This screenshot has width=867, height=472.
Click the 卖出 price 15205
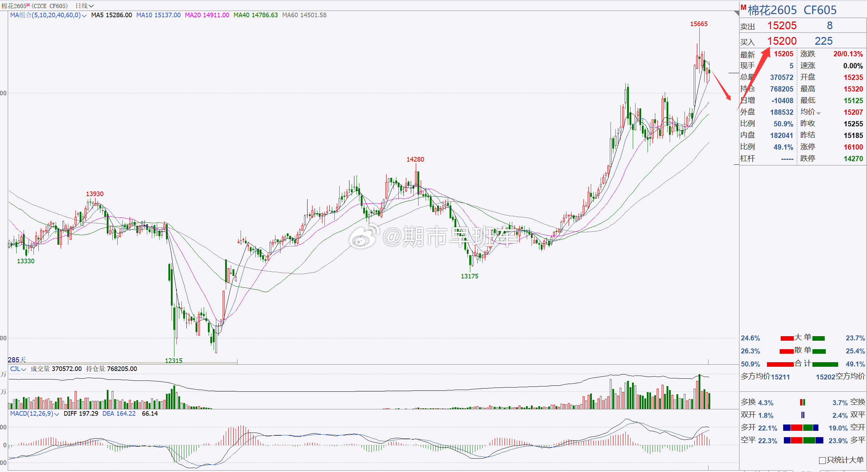pos(782,26)
